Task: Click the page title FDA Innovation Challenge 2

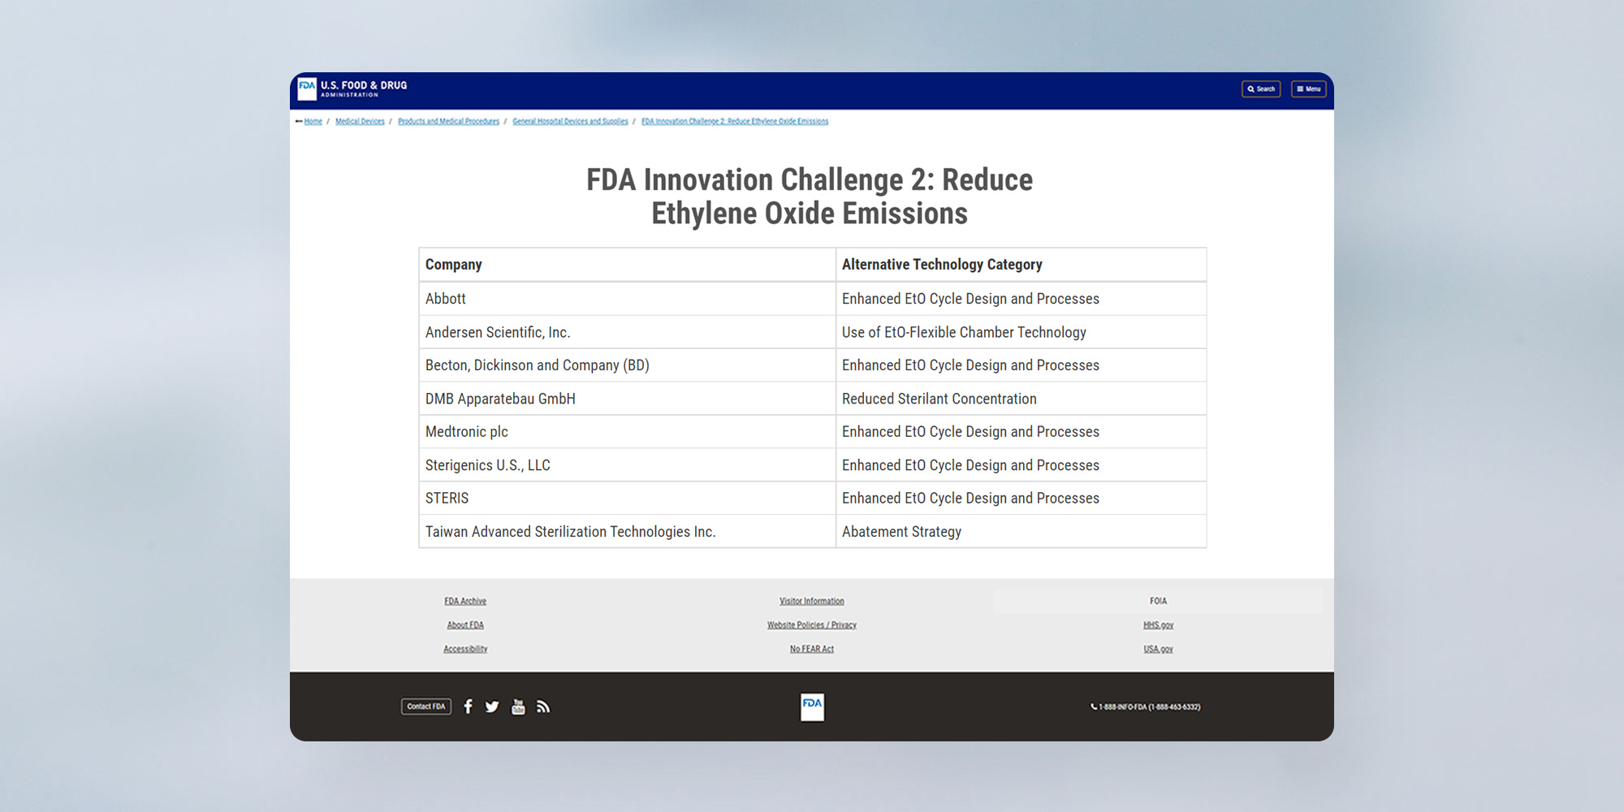Action: (810, 197)
